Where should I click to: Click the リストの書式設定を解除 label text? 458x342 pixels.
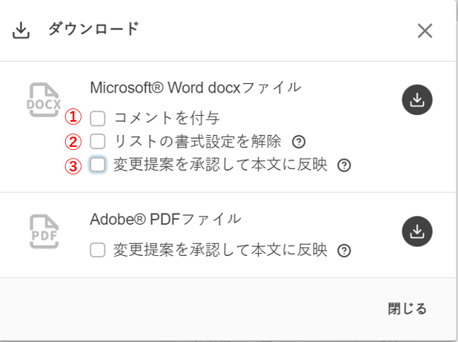tap(197, 141)
